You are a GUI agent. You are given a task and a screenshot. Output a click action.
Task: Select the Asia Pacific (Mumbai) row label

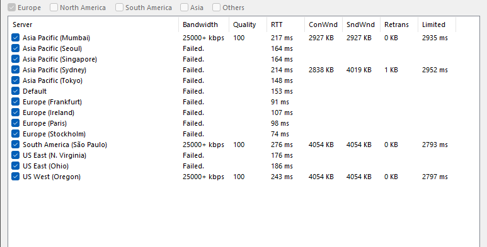pos(56,38)
